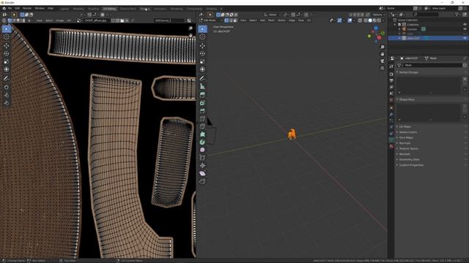Toggle visibility of the selected mesh object

(x=465, y=38)
